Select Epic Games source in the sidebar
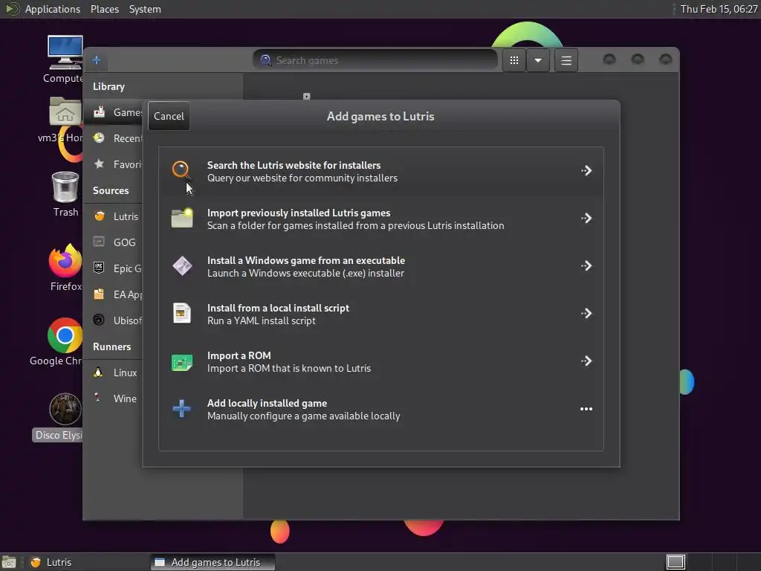761x571 pixels. [113, 268]
